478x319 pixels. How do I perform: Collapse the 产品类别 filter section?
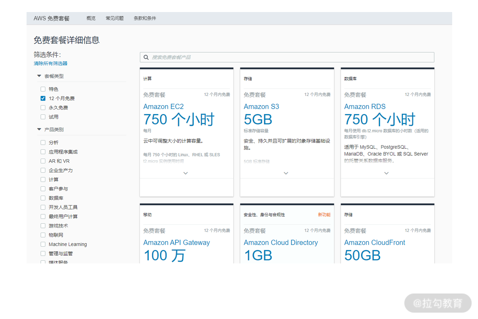pyautogui.click(x=39, y=130)
